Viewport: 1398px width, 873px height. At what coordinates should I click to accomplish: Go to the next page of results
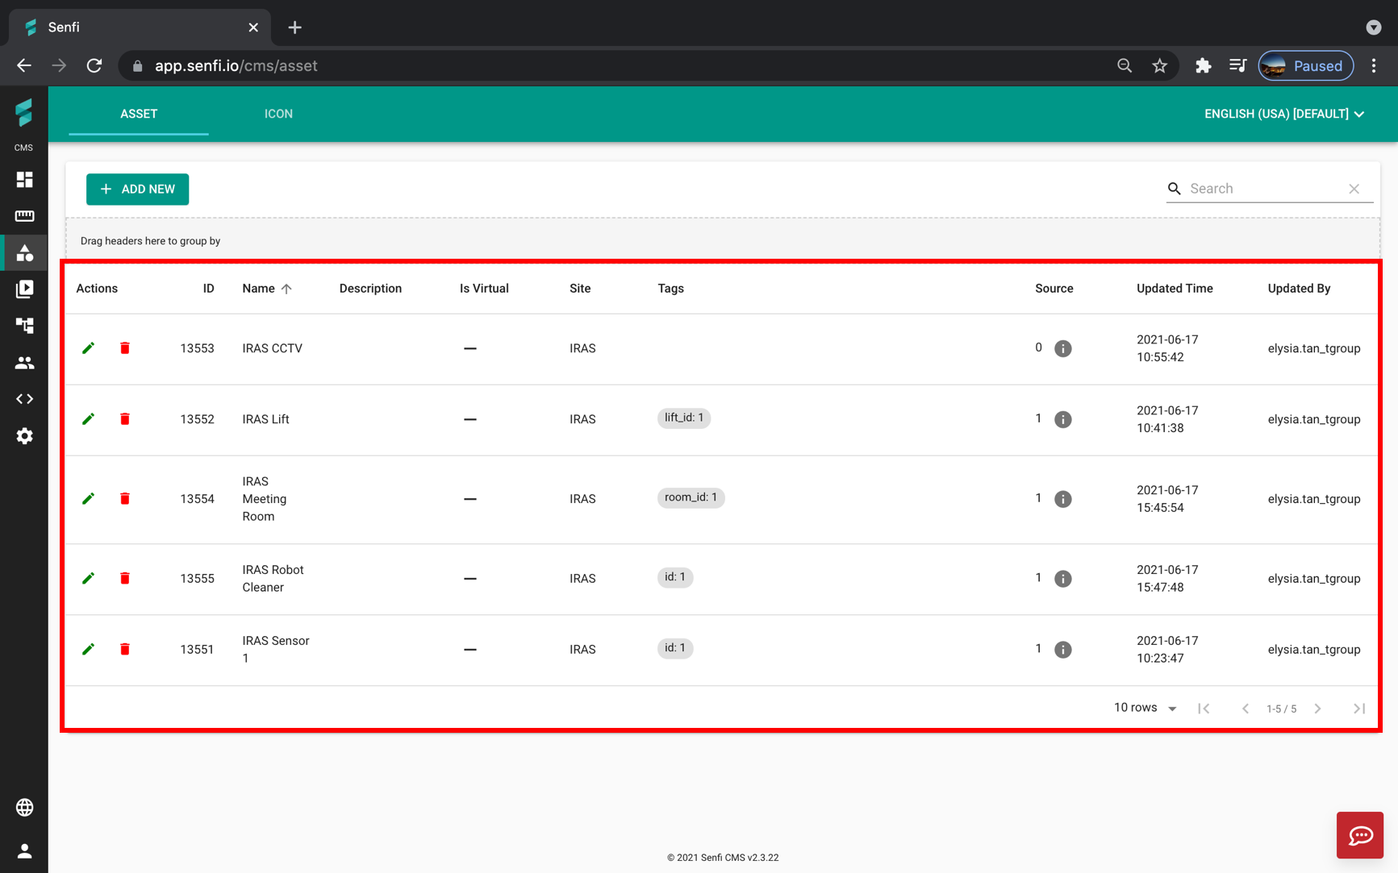click(1317, 709)
